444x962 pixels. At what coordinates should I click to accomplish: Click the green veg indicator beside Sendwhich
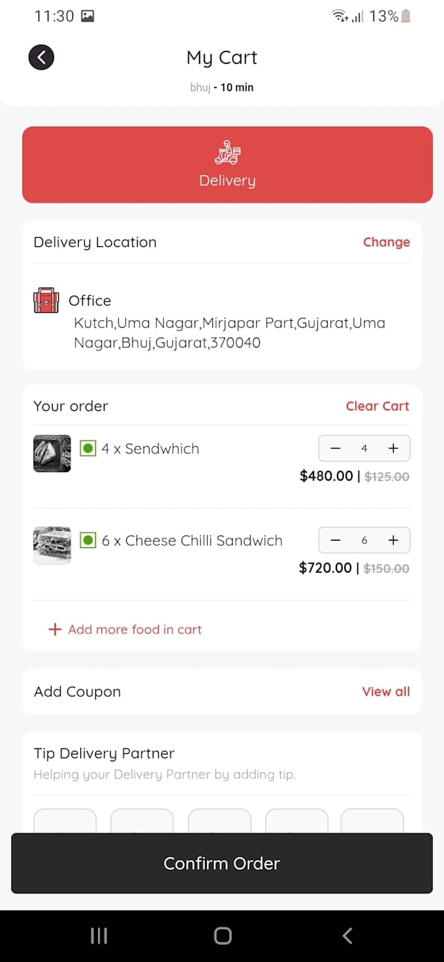click(87, 448)
